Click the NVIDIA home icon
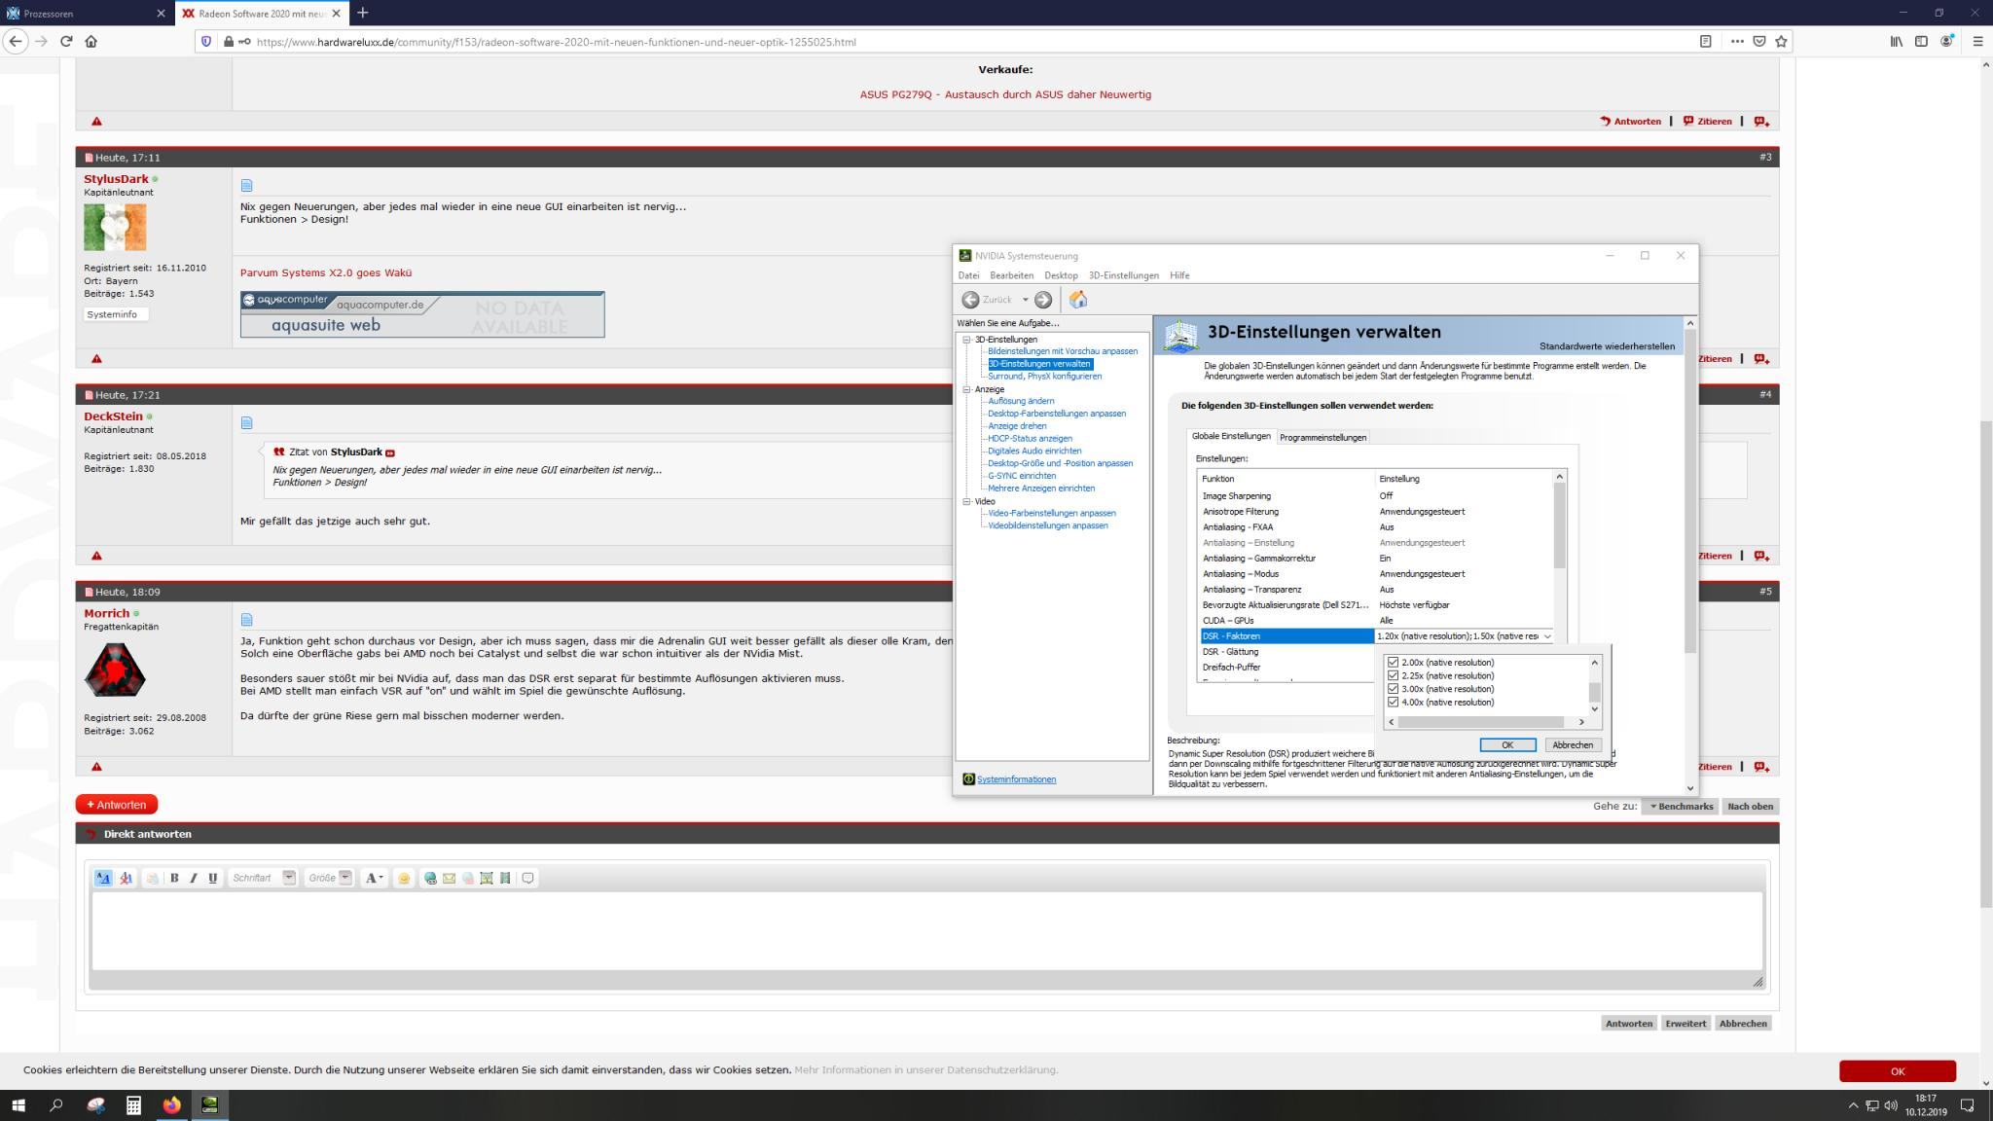The image size is (1993, 1121). pos(1077,300)
